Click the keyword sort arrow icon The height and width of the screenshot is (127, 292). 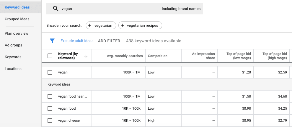tap(86, 56)
